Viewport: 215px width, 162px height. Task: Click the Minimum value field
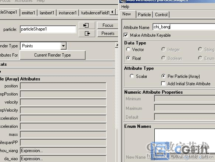coord(184,99)
